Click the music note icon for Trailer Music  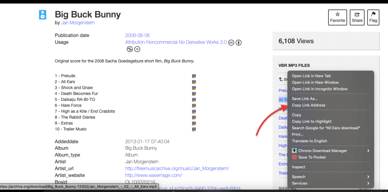(x=194, y=129)
